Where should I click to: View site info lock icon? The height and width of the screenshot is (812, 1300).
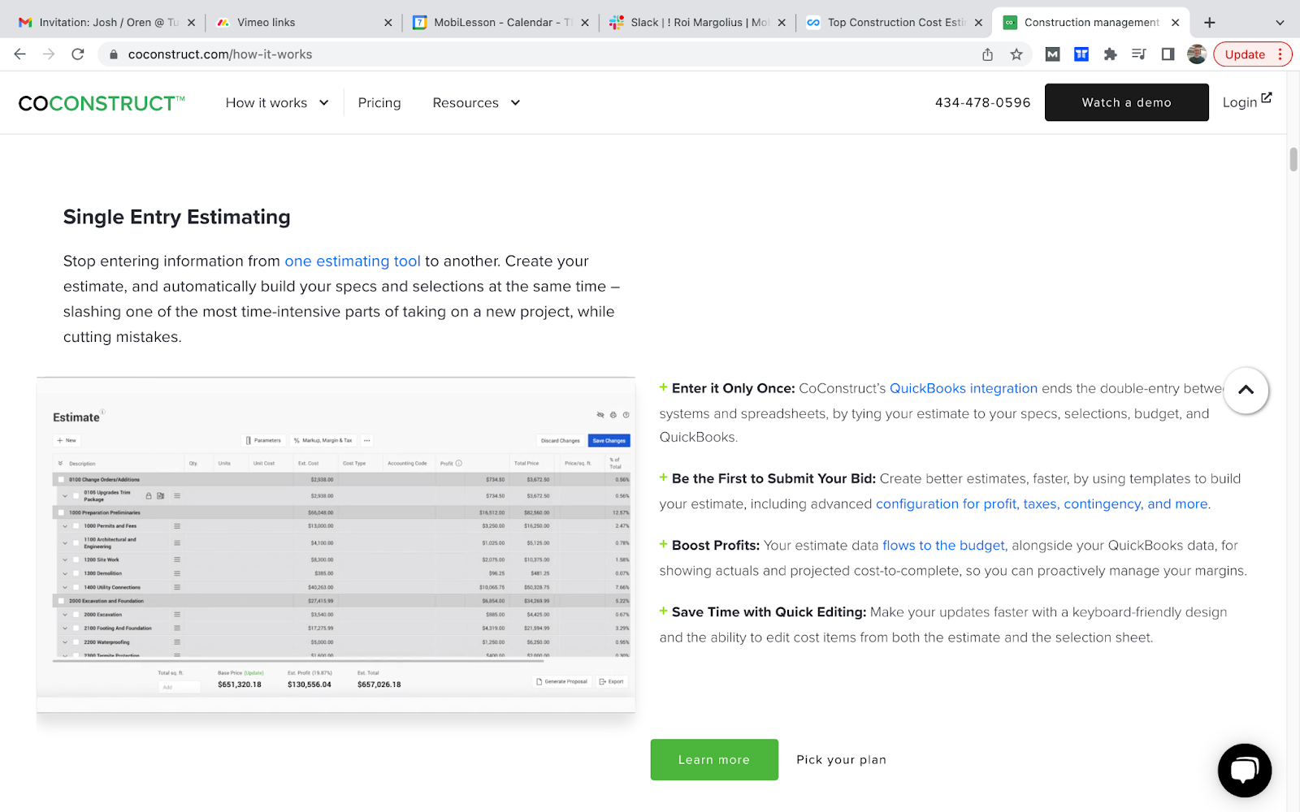tap(114, 54)
